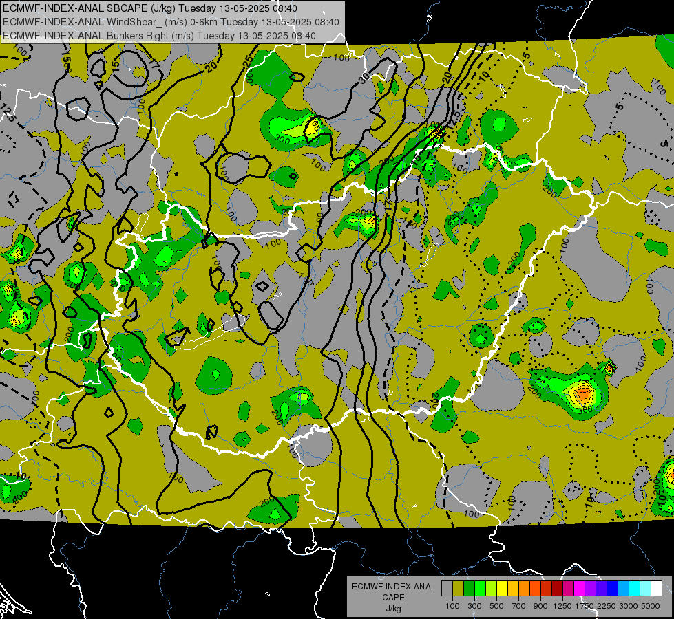
Task: Click the brick red legend swatch above 900
Action: (x=547, y=588)
